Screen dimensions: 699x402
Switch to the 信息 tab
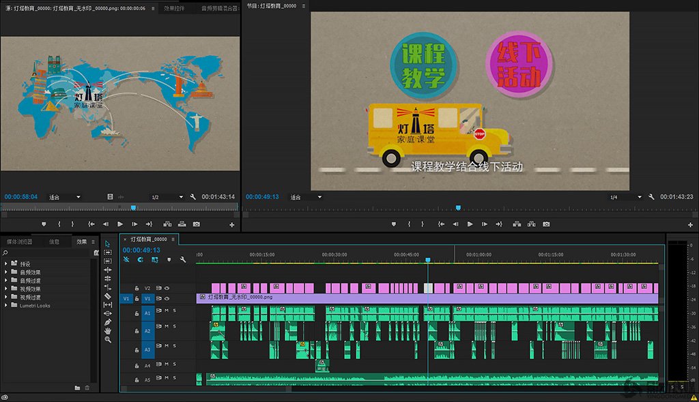[x=54, y=242]
